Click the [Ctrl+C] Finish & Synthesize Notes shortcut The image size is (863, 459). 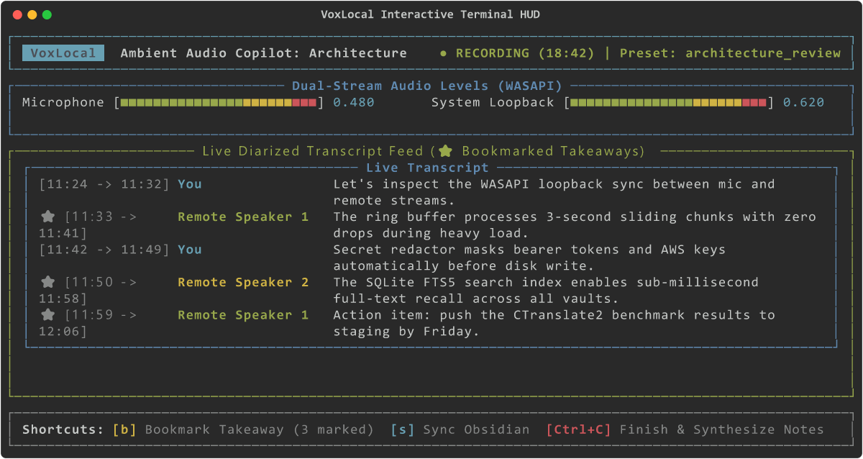coord(685,430)
